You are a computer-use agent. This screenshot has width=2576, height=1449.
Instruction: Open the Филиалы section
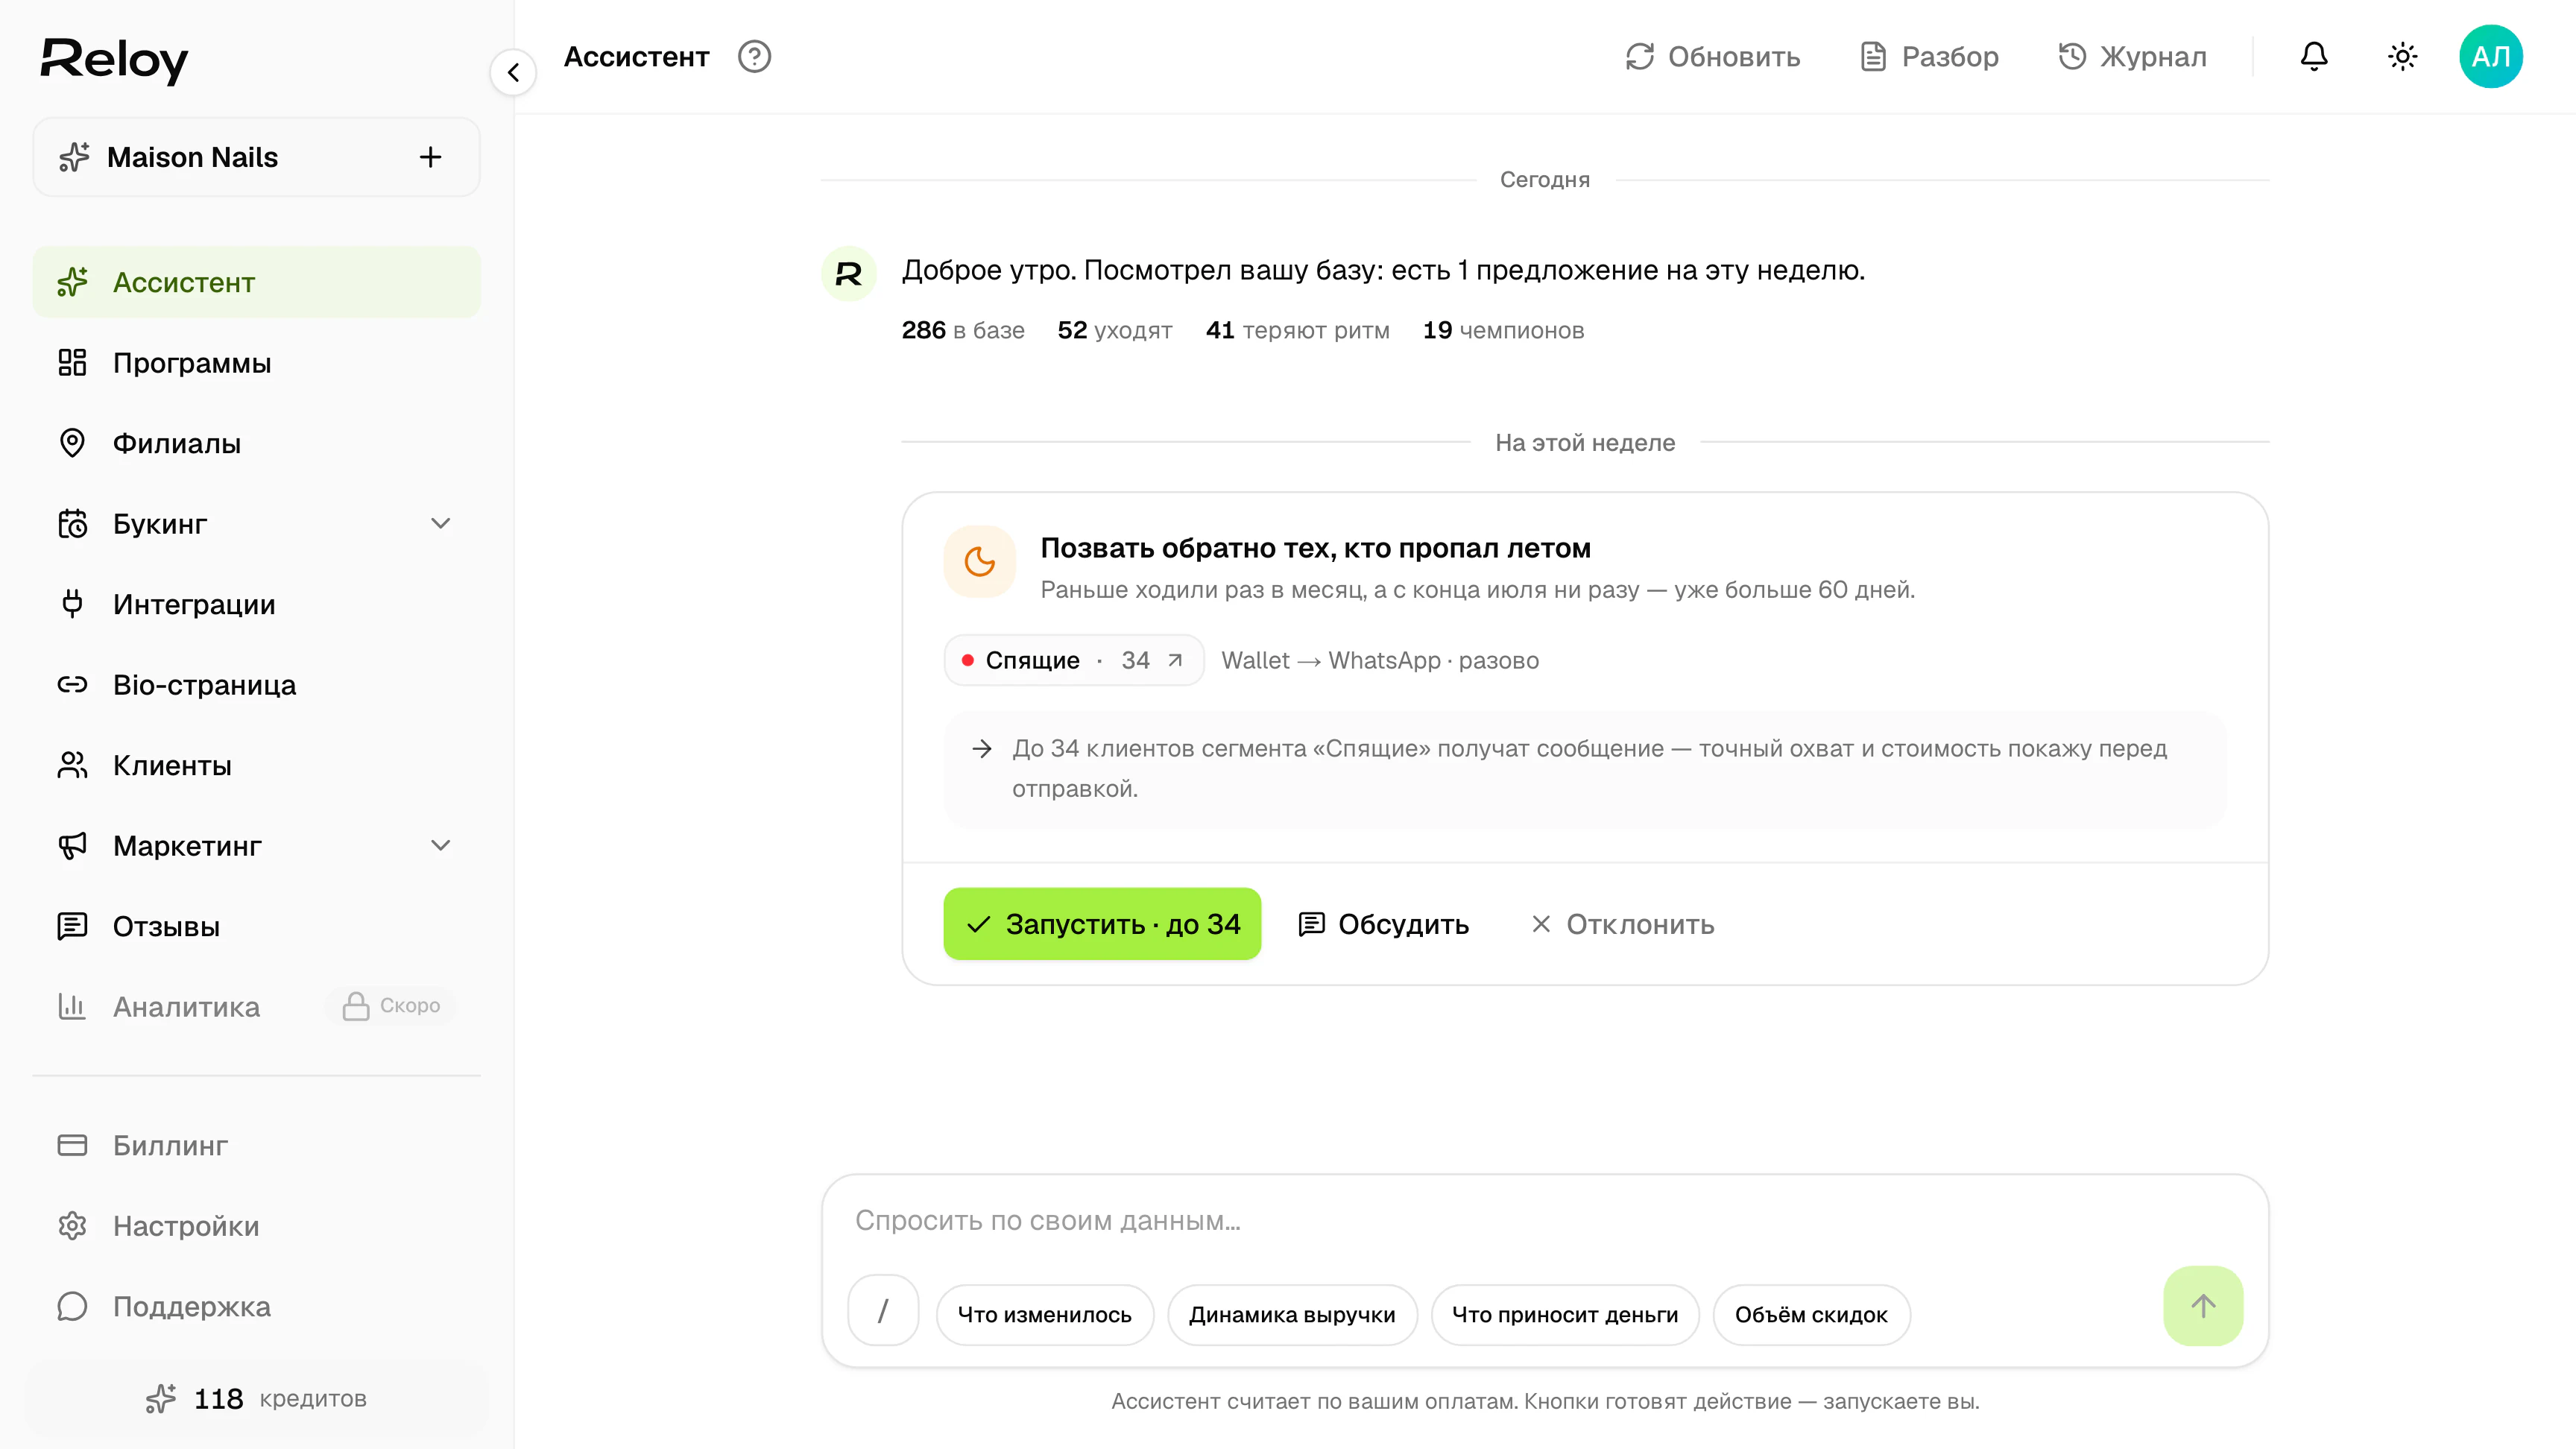257,443
